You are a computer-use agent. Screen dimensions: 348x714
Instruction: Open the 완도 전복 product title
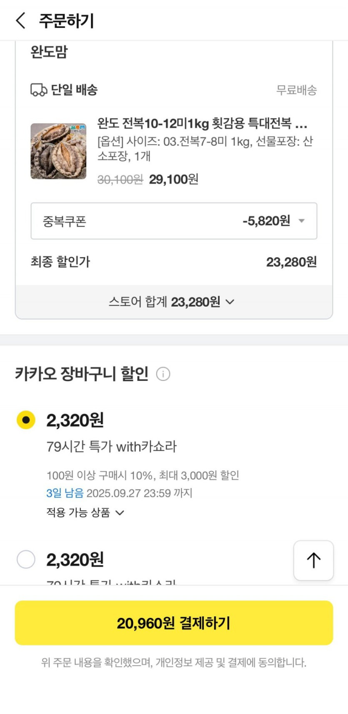[202, 124]
